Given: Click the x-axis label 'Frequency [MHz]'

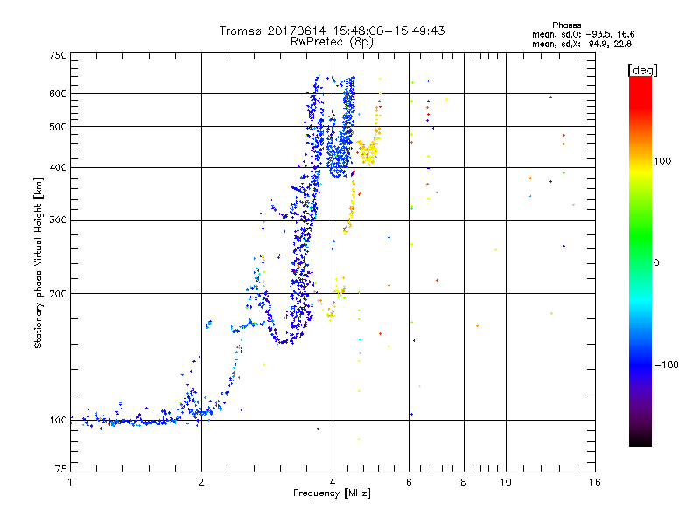Looking at the screenshot, I should [x=332, y=493].
